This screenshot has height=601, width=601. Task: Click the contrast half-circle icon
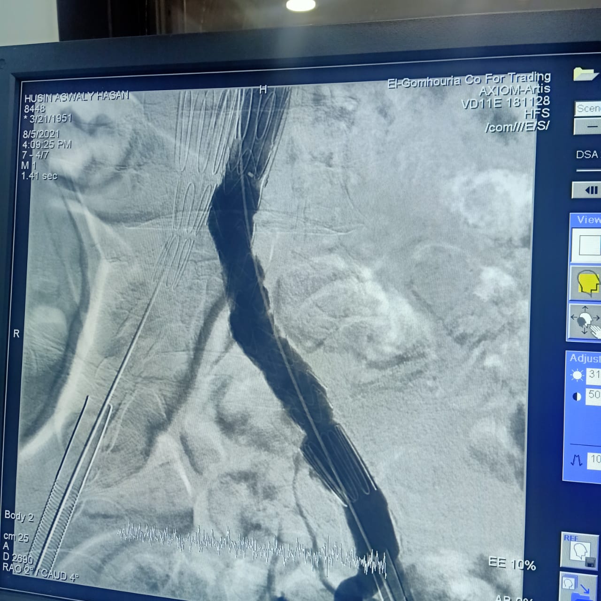577,397
